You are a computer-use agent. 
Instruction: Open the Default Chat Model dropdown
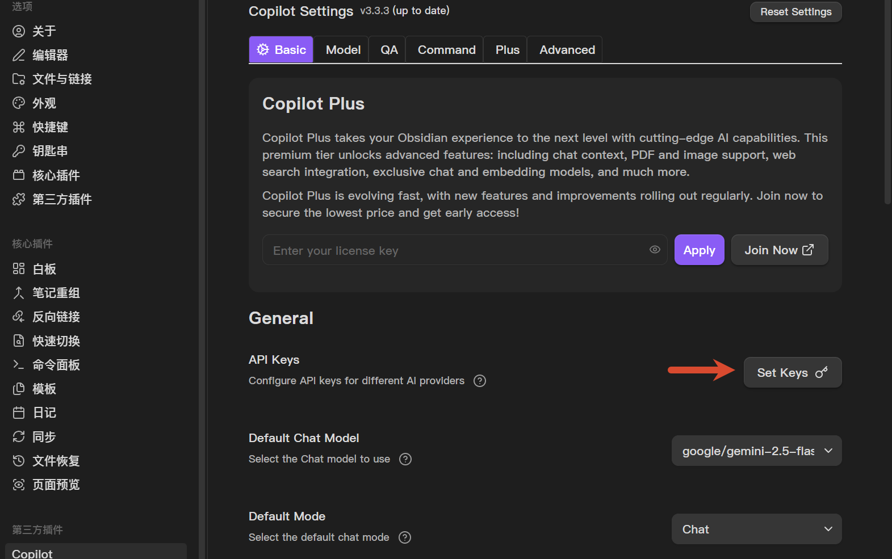pos(756,451)
